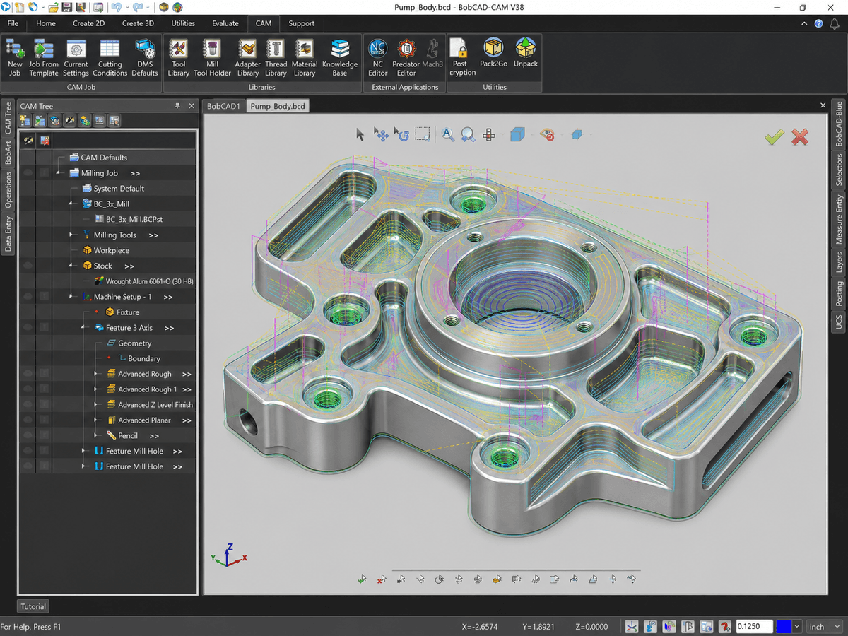Toggle visibility eye for Feature 3 Axis

28,328
